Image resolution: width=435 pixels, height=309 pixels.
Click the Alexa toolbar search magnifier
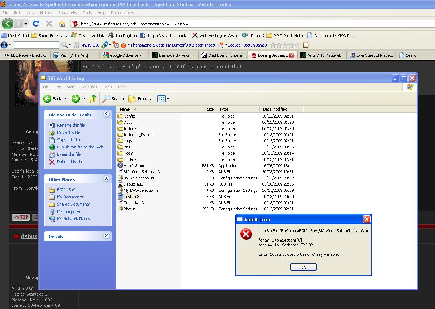(x=64, y=45)
